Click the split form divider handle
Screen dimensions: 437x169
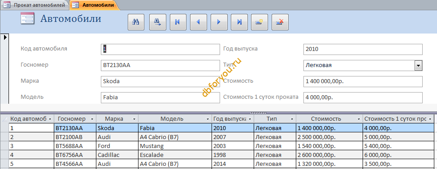259,113
